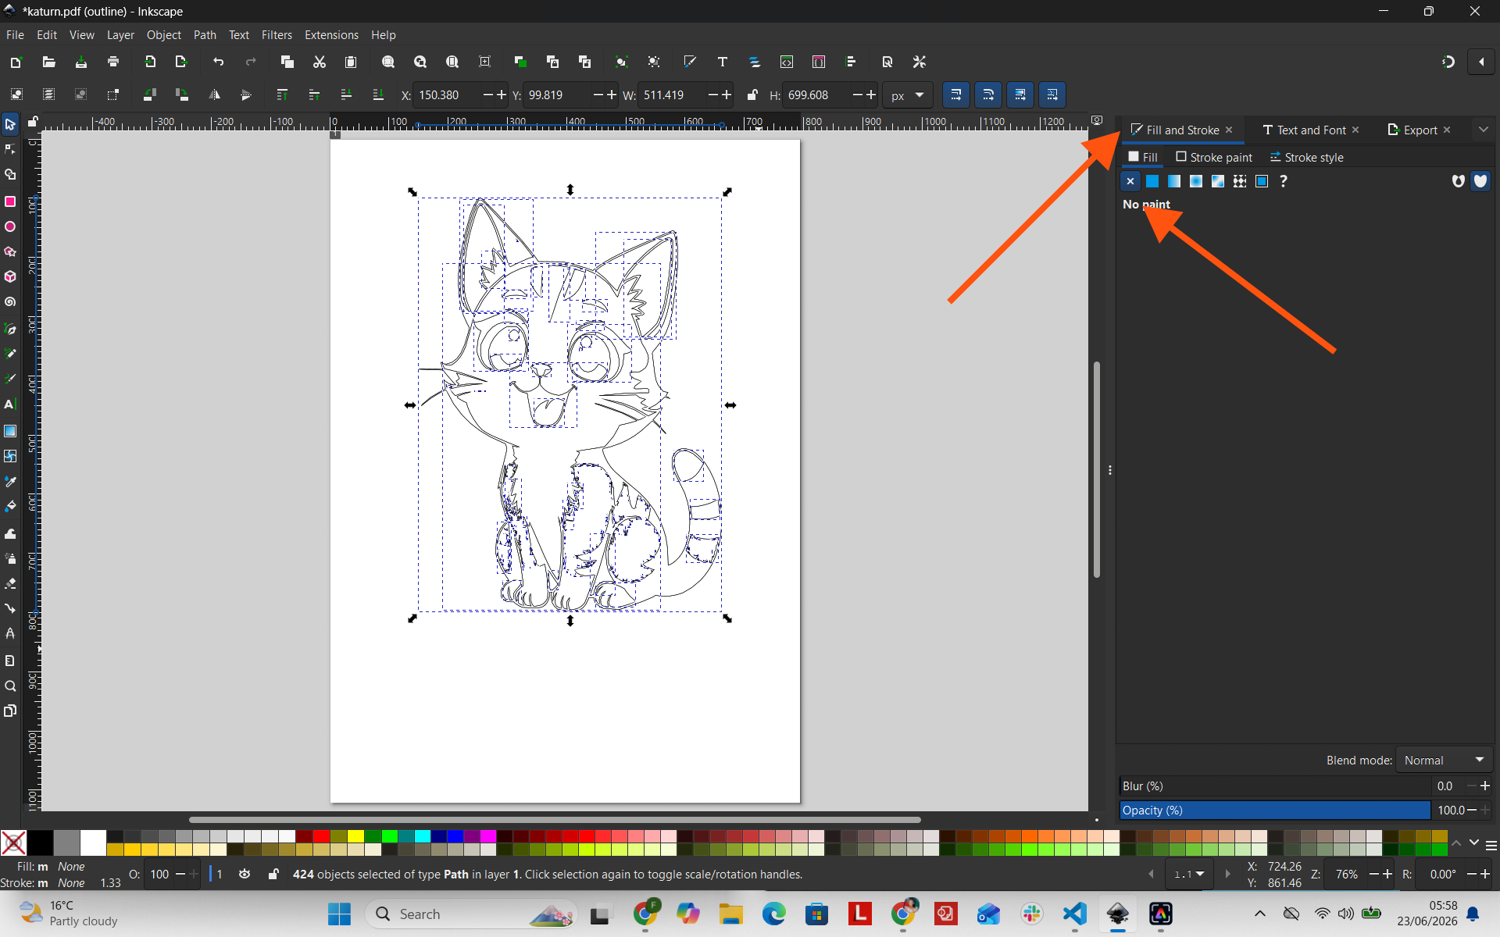
Task: Toggle scaling stroke width with objects
Action: [x=956, y=94]
